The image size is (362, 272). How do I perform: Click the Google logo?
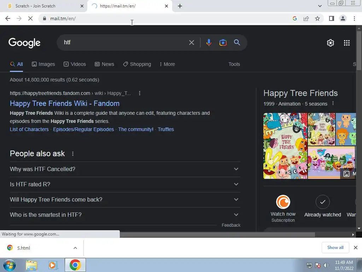coord(24,43)
